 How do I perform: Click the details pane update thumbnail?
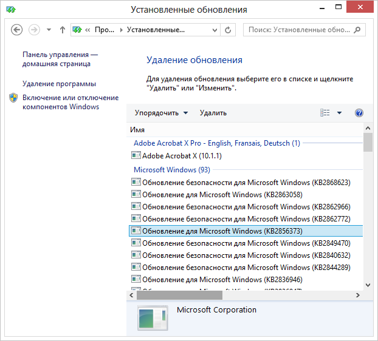coord(153,318)
